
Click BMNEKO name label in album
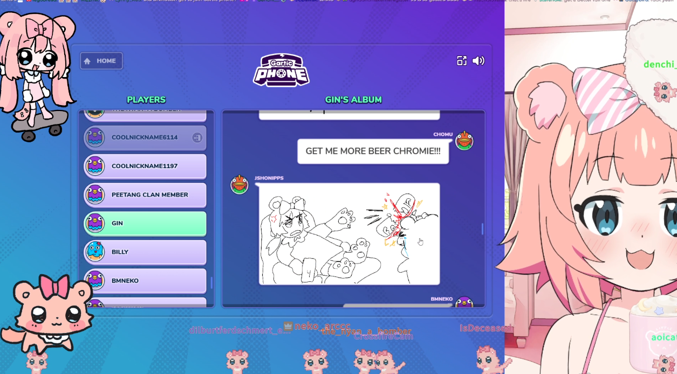click(441, 299)
